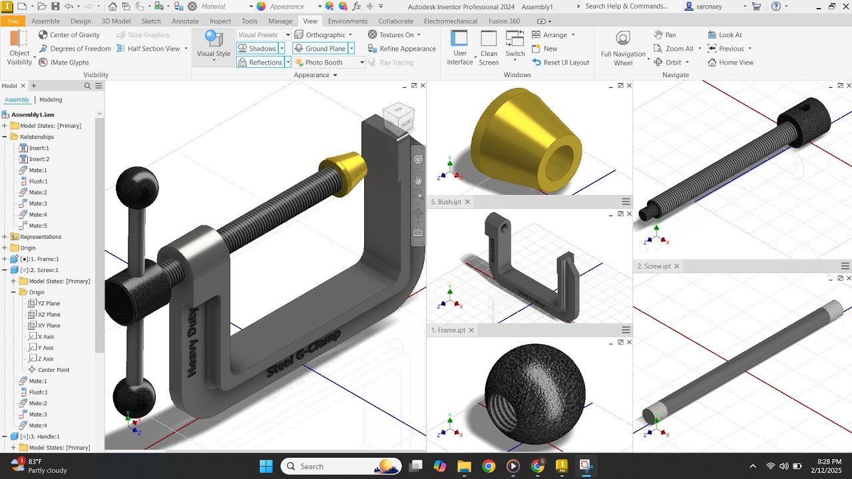Open the Full Navigation Wheel
852x479 pixels.
[x=623, y=48]
